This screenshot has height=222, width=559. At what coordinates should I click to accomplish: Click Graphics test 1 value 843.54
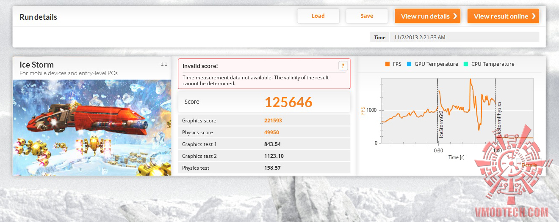pyautogui.click(x=272, y=144)
